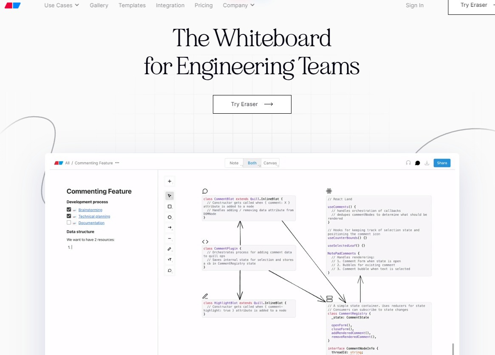
Task: Switch to the Both view tab
Action: click(252, 163)
